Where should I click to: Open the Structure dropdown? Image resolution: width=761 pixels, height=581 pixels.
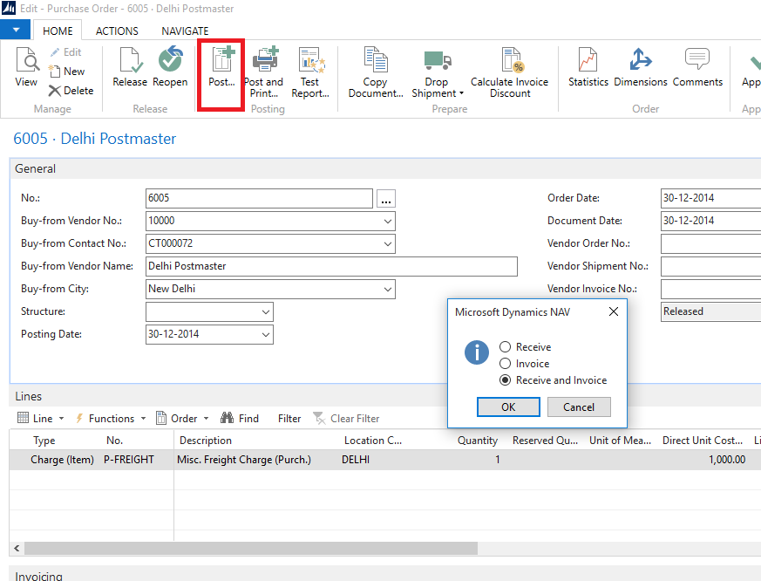coord(266,312)
